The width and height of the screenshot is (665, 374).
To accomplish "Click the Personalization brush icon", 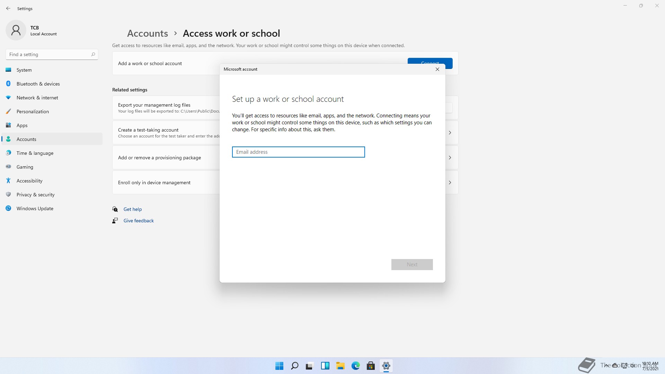I will point(9,112).
